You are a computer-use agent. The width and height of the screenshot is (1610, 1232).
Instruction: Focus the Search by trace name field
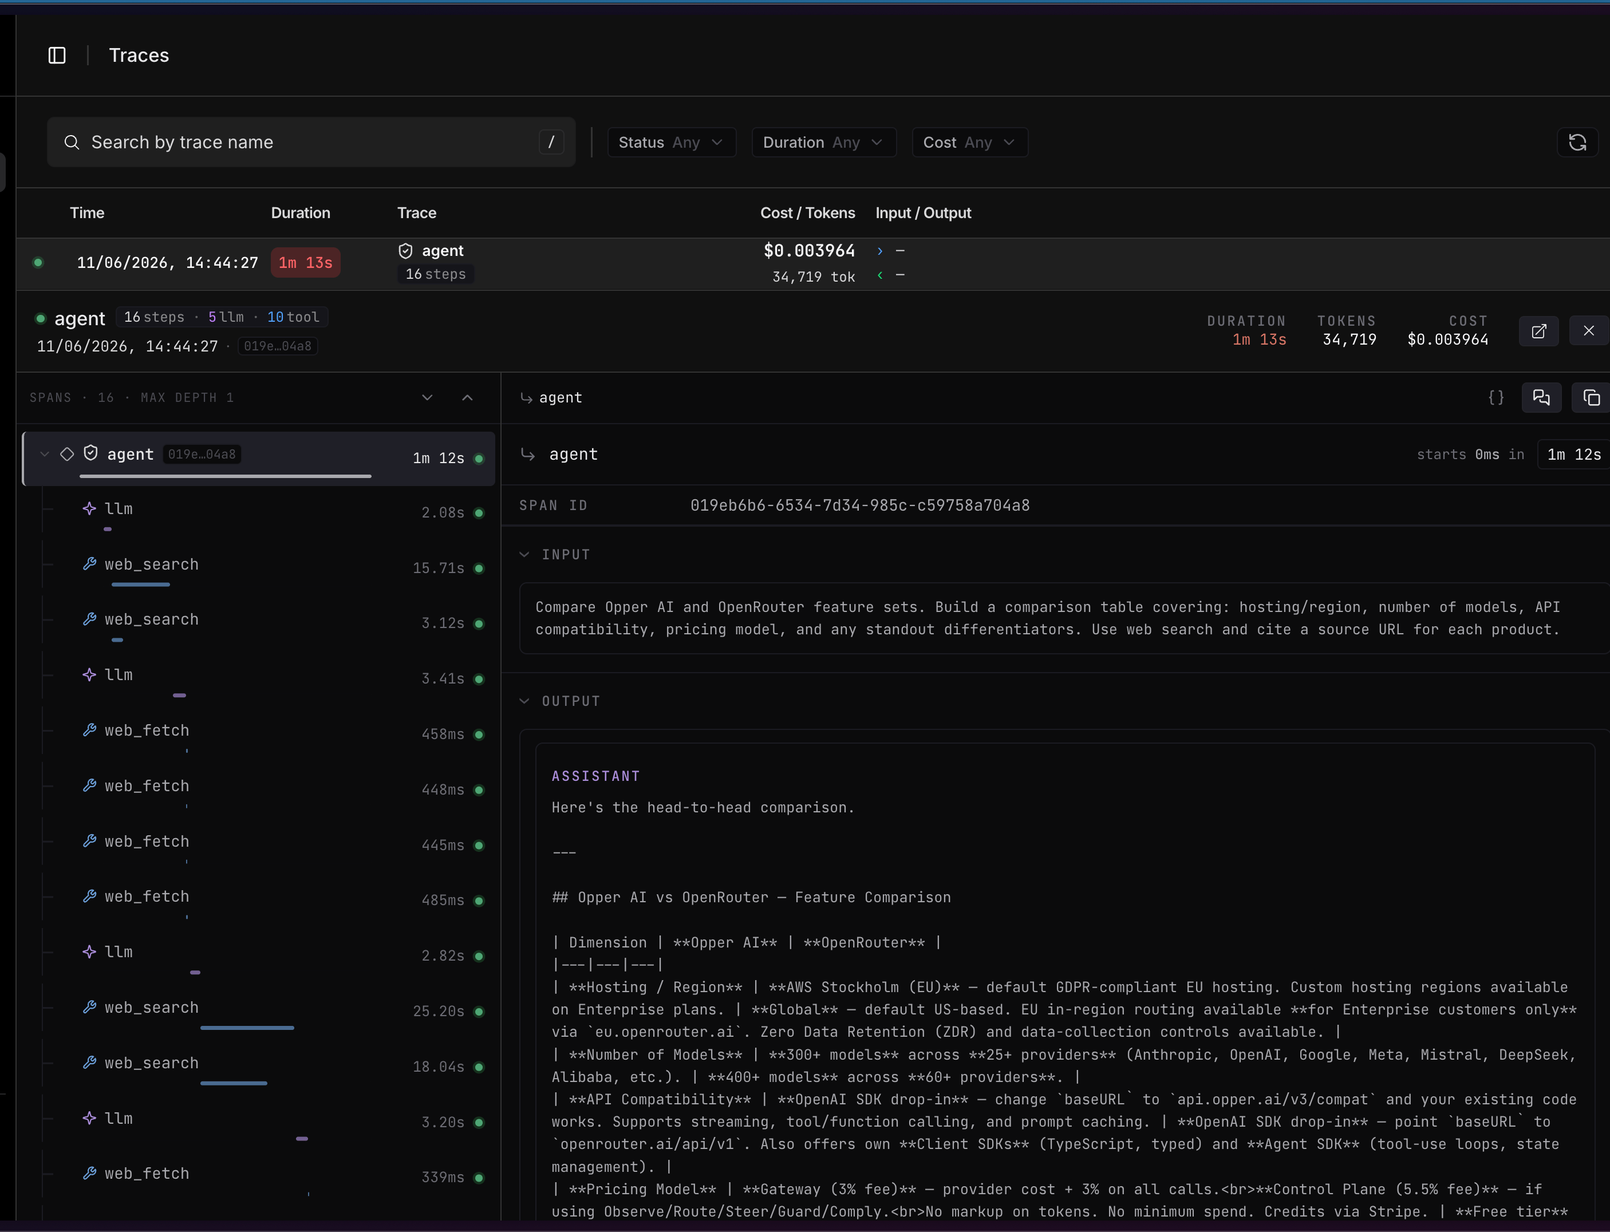click(311, 143)
